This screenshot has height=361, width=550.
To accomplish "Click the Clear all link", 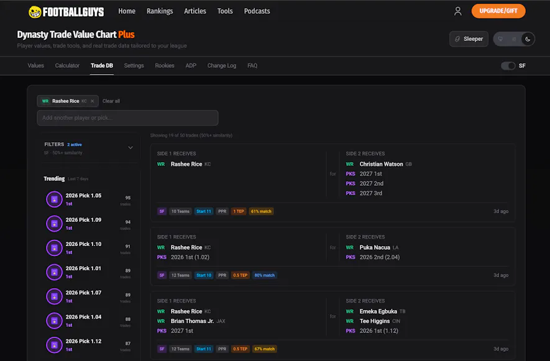I will (111, 101).
